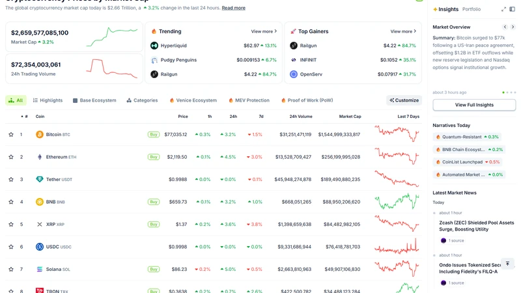521x293 pixels.
Task: Open the BNB Chain Ecosystem narrative tag
Action: click(x=469, y=150)
